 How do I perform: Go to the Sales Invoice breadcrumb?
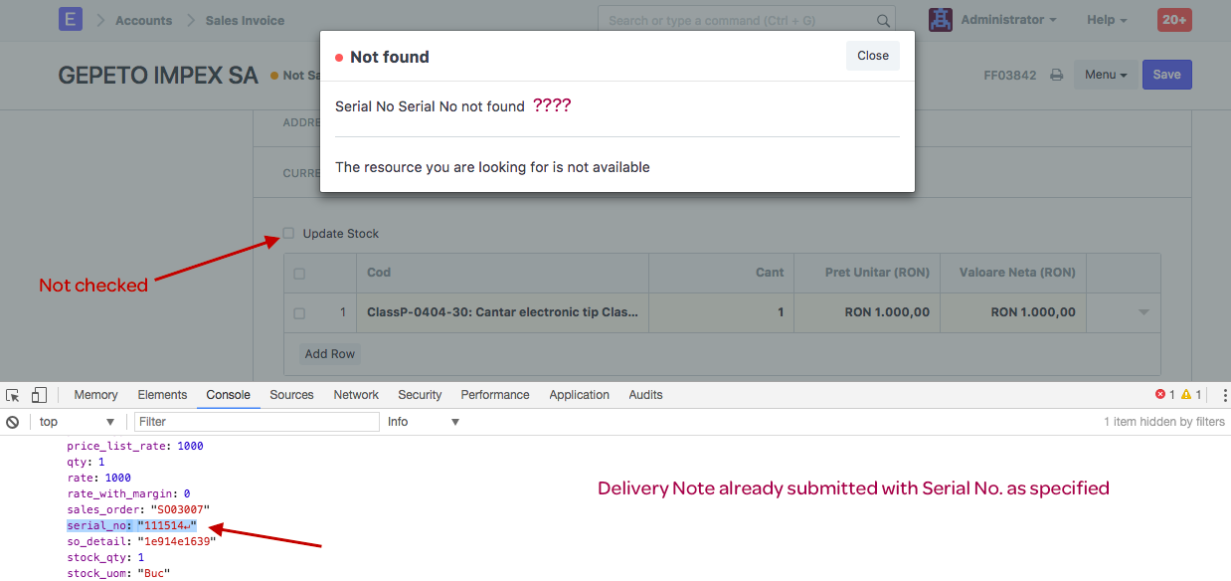(245, 20)
